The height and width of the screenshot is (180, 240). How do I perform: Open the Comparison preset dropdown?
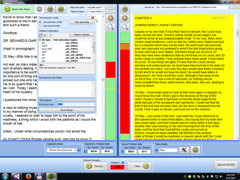[x=75, y=150]
